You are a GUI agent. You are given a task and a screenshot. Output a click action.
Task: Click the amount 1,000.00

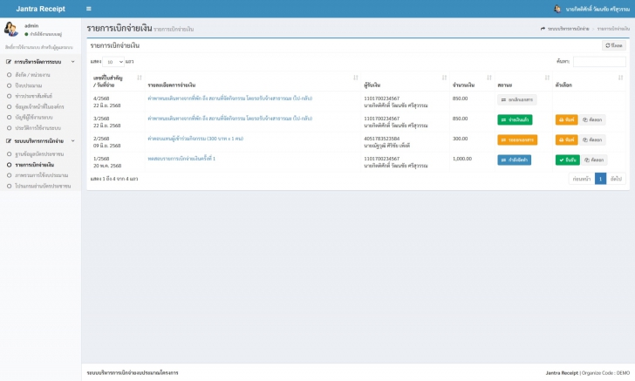pos(462,159)
